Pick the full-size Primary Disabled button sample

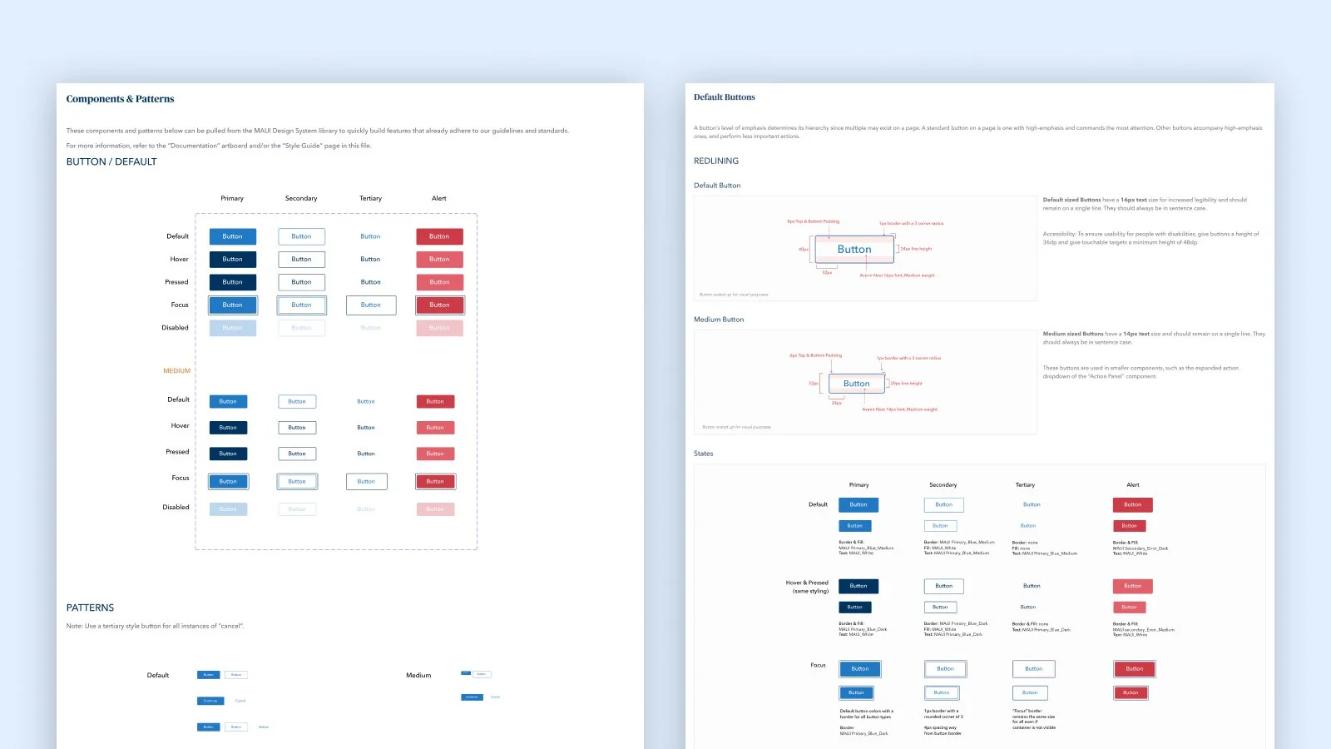click(x=233, y=328)
